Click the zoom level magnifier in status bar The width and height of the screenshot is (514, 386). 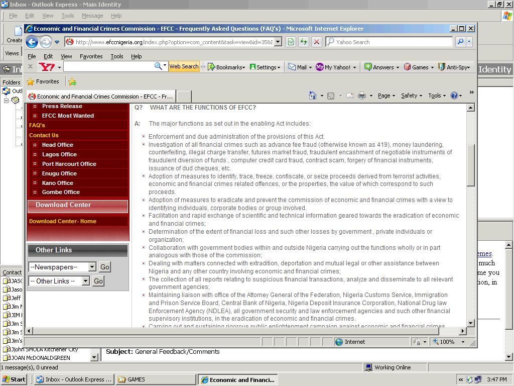click(436, 342)
